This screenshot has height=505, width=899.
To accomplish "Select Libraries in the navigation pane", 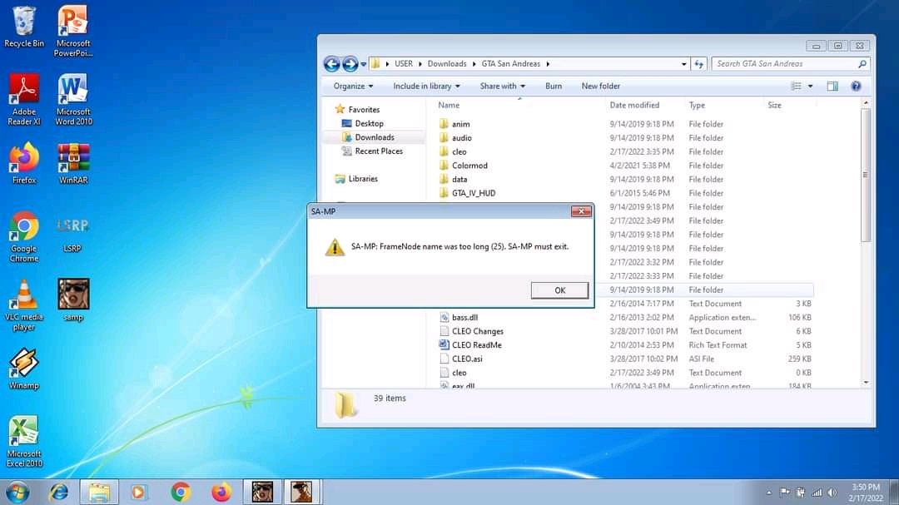I will 362,179.
